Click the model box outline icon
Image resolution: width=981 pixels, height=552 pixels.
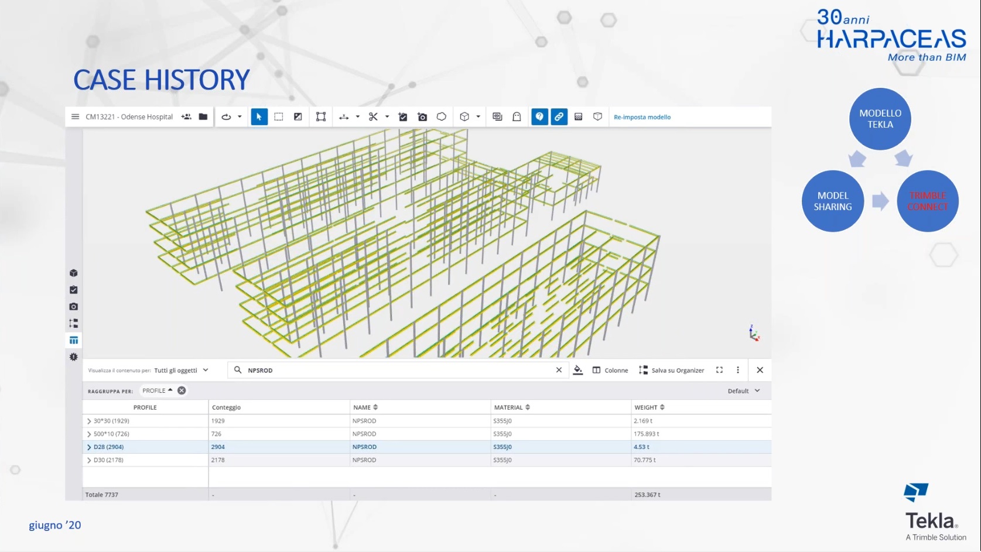pos(597,116)
